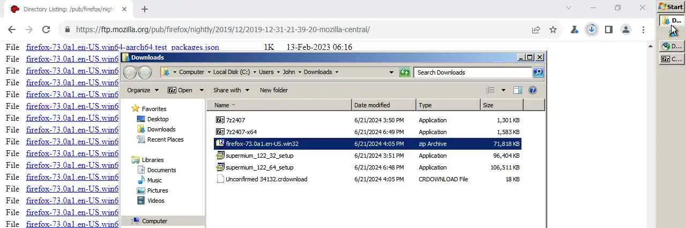Select the 7z2407 application icon
Image resolution: width=686 pixels, height=228 pixels.
220,120
